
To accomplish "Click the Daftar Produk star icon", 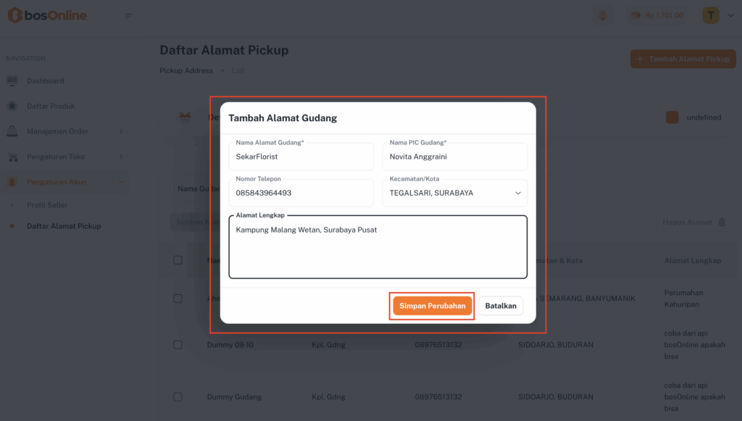I will (x=12, y=106).
